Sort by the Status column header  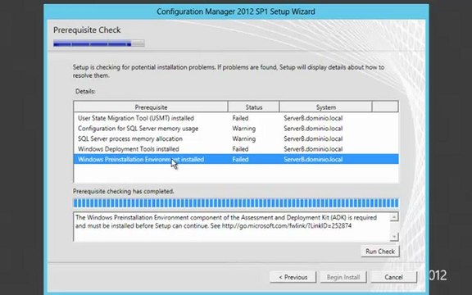point(254,107)
